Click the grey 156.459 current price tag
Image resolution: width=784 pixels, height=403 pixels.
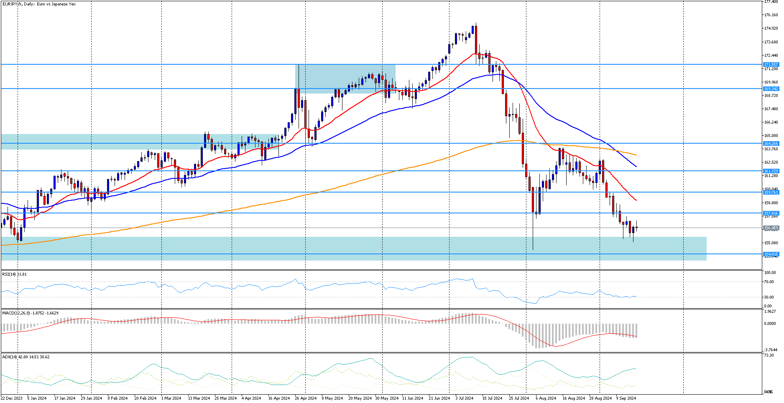coord(771,228)
